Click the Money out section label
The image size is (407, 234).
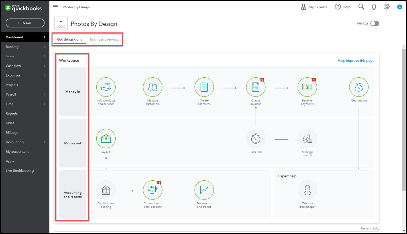(73, 143)
